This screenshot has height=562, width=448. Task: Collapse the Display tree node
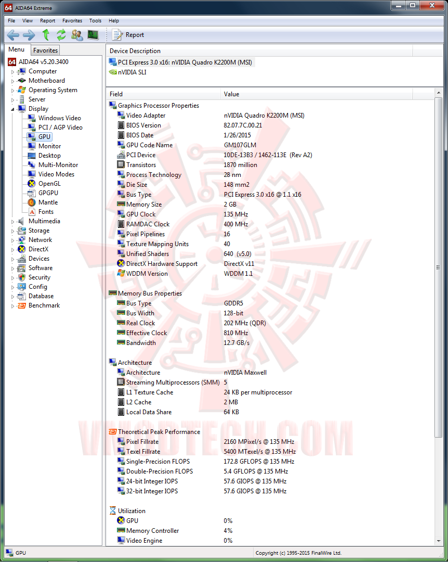(12, 109)
